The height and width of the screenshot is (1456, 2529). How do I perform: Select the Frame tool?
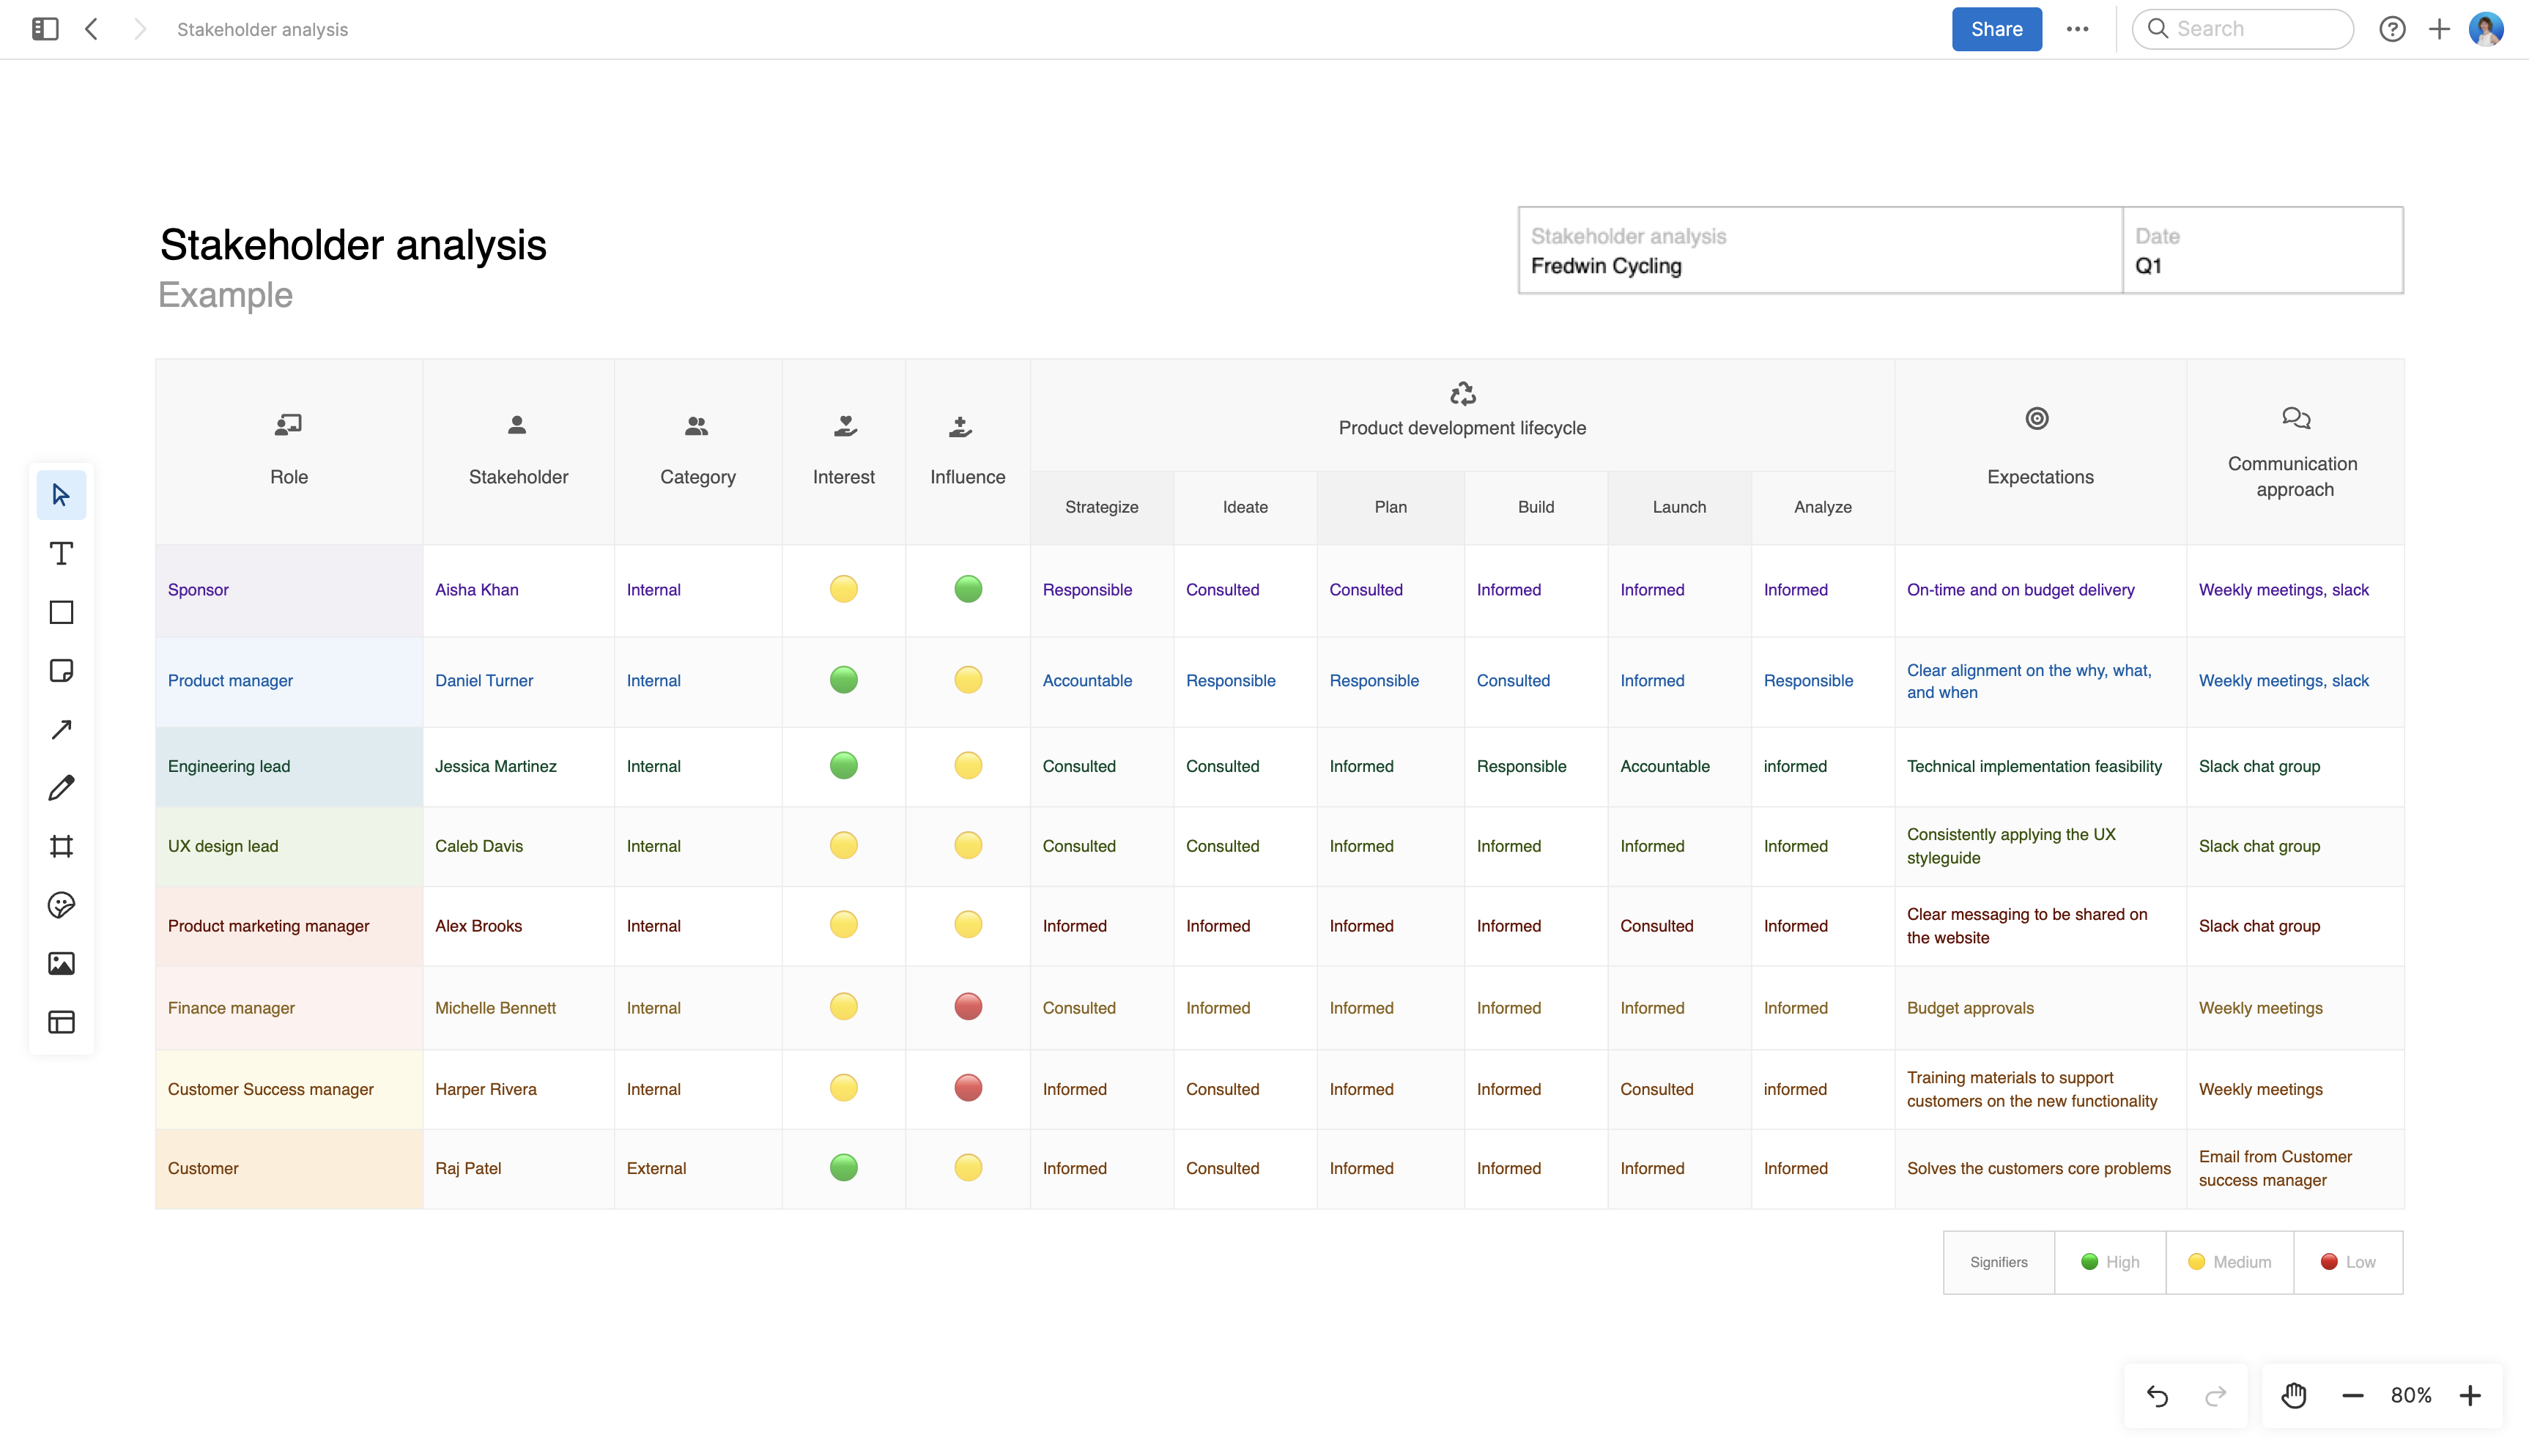(61, 846)
